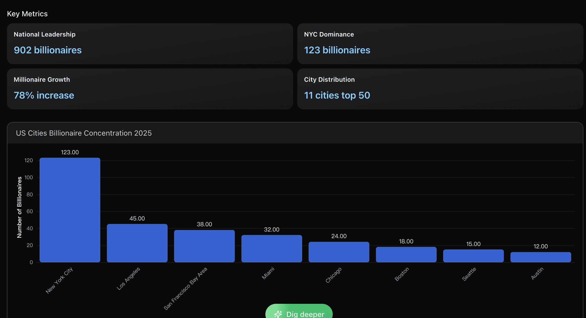Click the Dig deeper sparkle icon

pyautogui.click(x=278, y=314)
